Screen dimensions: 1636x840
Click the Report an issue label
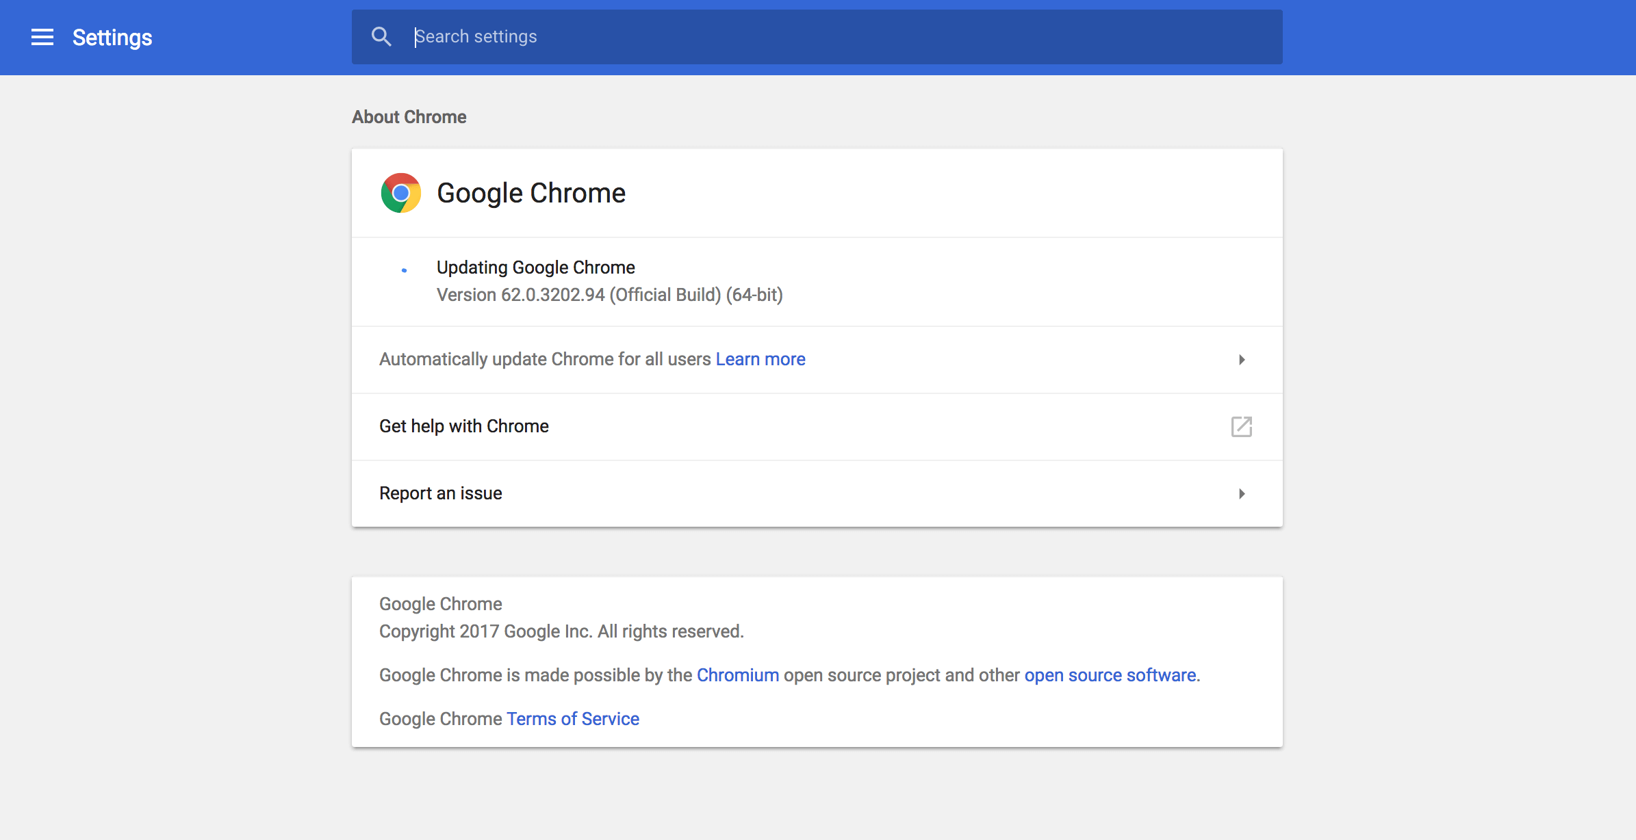tap(440, 493)
